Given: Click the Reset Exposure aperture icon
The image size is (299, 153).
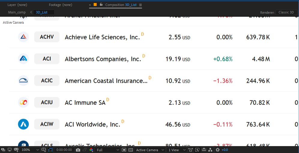Looking at the screenshot, I should coord(218,150).
